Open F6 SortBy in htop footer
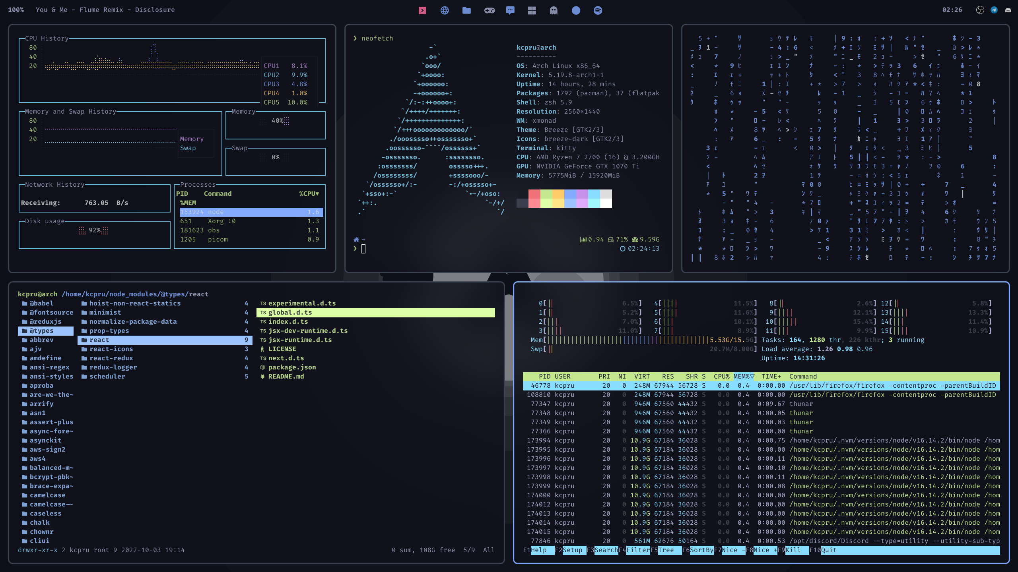The image size is (1018, 572). click(697, 550)
